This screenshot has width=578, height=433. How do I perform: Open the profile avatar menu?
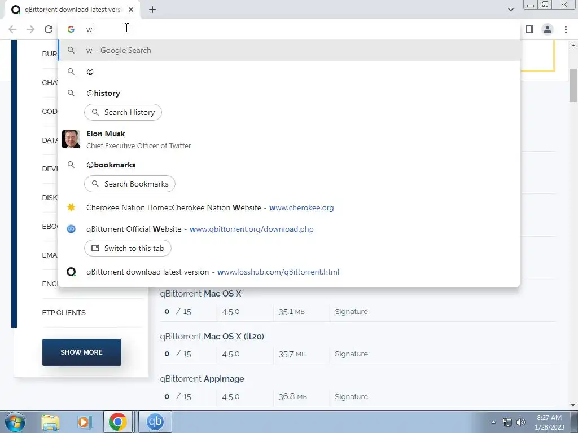pos(548,29)
